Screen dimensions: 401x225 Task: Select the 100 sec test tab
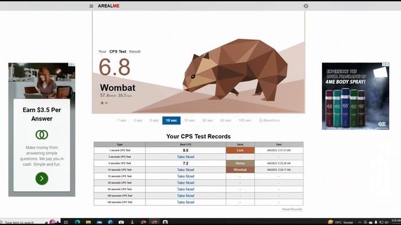coord(245,121)
